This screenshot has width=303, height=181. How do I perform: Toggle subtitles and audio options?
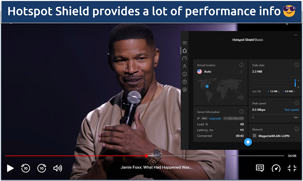pos(260,168)
